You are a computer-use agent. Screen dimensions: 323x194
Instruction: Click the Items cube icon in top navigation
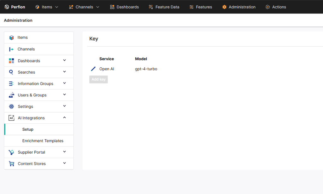point(37,7)
